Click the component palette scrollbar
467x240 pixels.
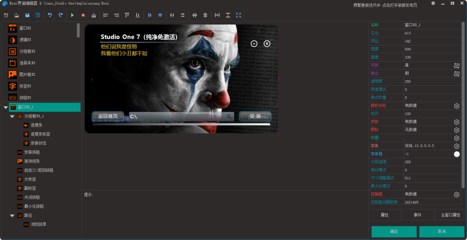coord(78,31)
